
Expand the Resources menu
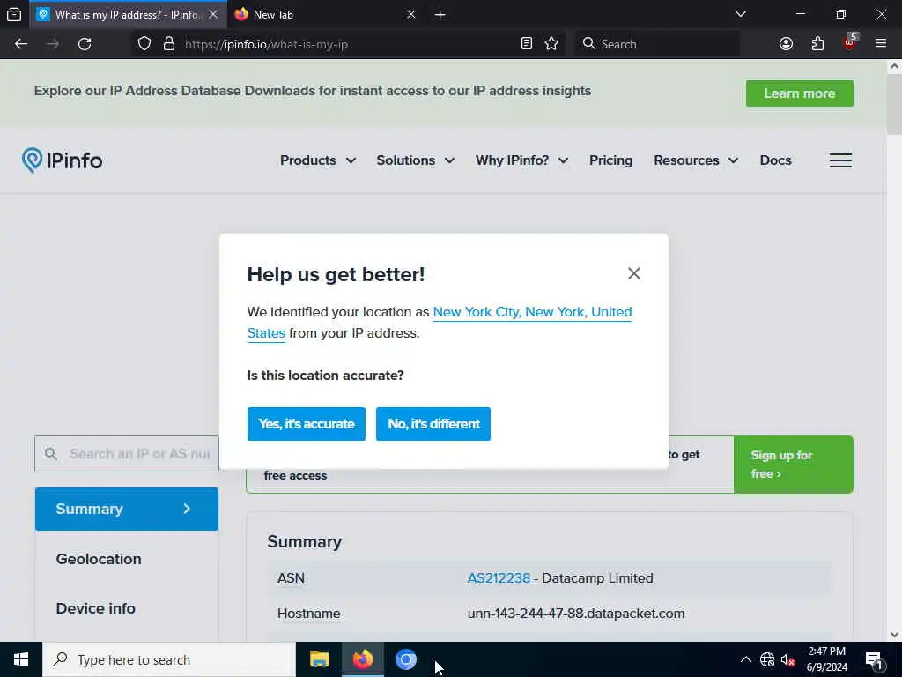coord(696,160)
